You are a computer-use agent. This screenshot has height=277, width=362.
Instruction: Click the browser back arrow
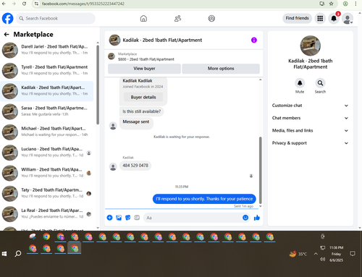(4, 4)
